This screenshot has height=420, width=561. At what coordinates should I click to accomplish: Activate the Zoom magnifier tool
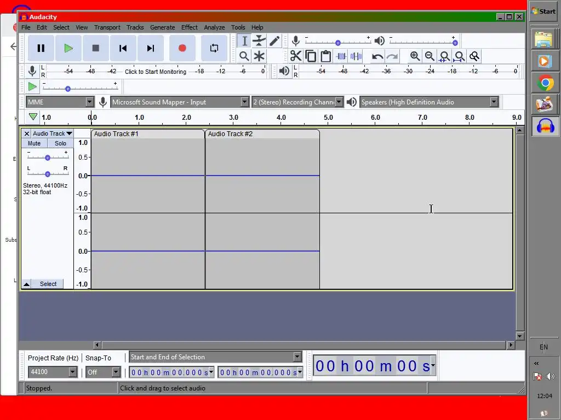244,56
